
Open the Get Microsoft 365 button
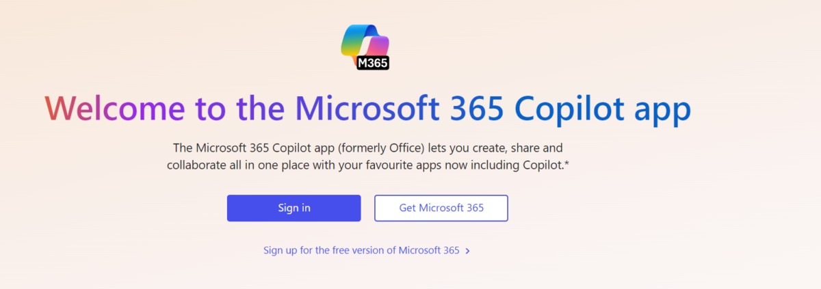[441, 208]
